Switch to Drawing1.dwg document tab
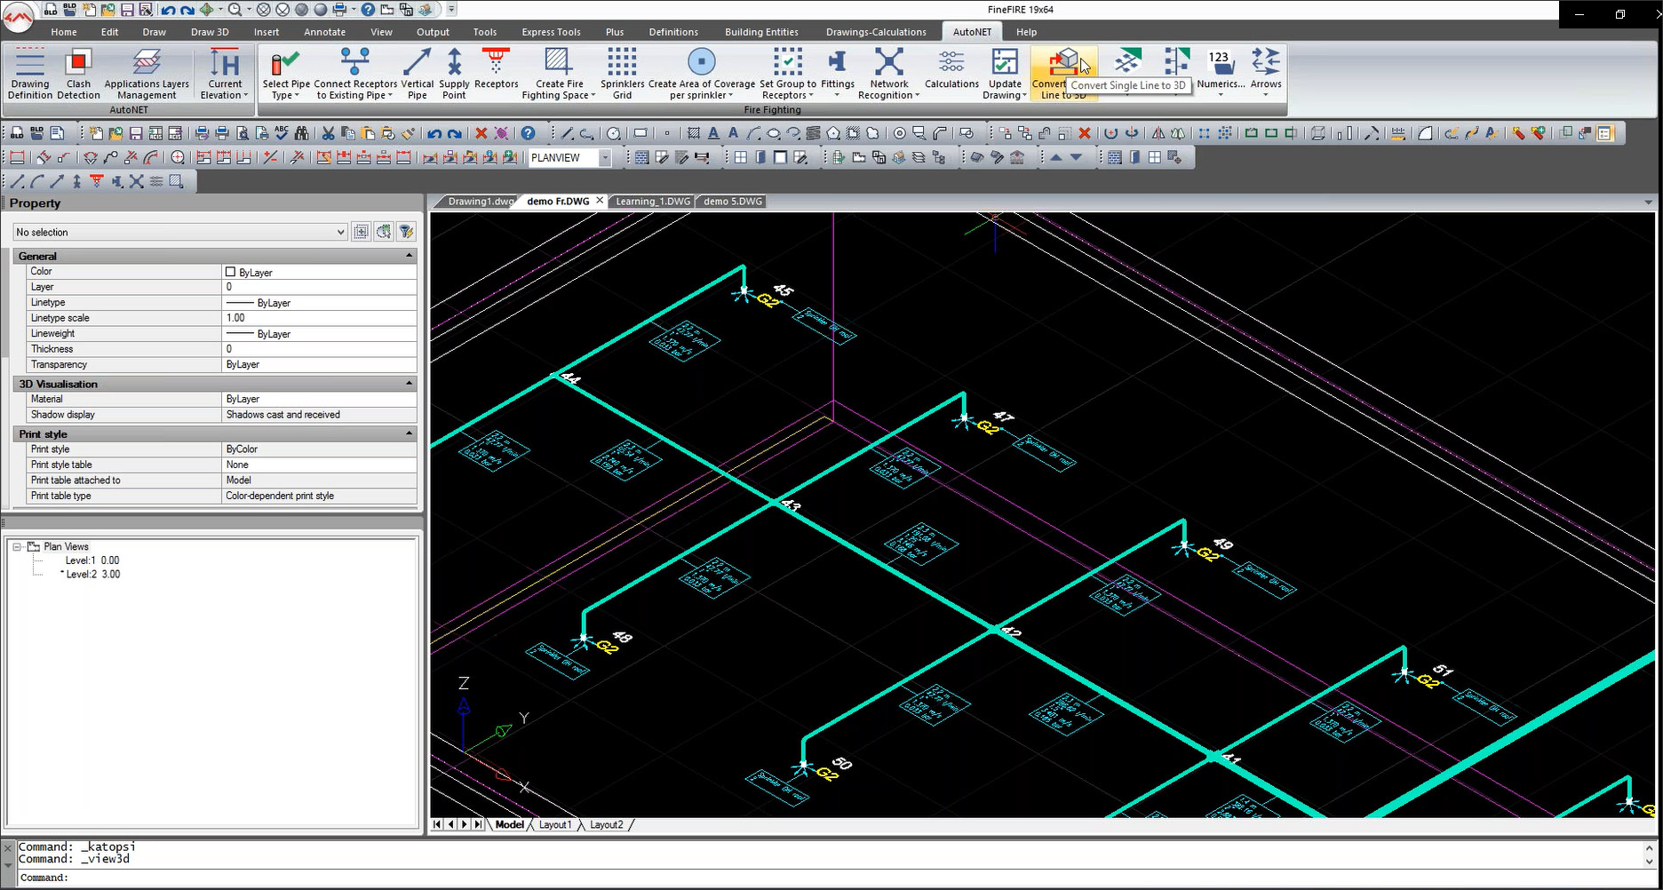This screenshot has width=1663, height=890. (x=479, y=202)
